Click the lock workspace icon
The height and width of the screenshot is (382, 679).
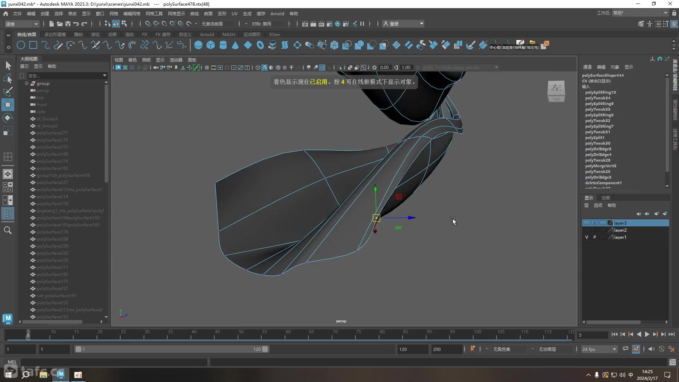tap(674, 13)
